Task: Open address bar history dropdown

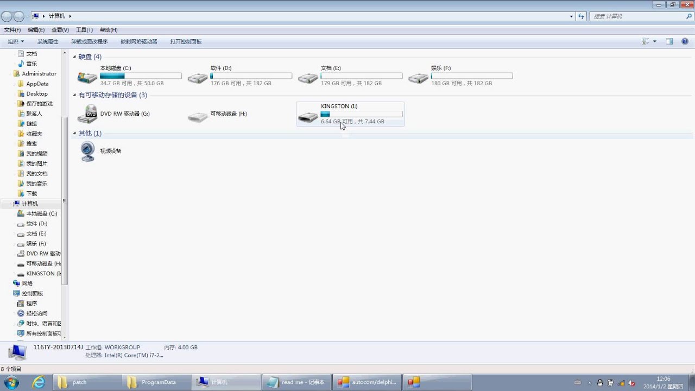Action: click(571, 16)
